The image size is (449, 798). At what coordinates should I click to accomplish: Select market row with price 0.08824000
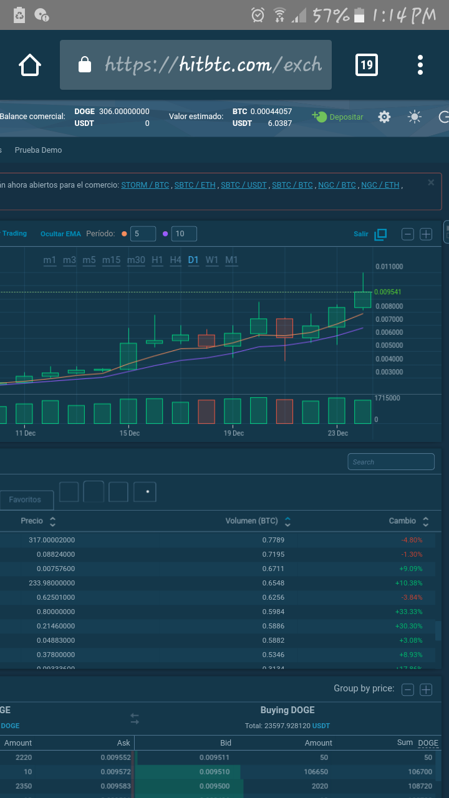click(218, 554)
